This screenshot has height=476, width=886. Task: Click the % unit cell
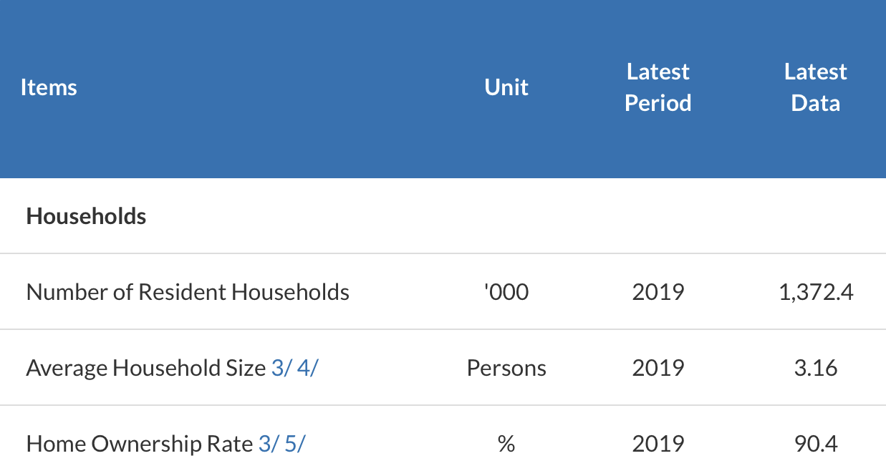[x=506, y=444]
